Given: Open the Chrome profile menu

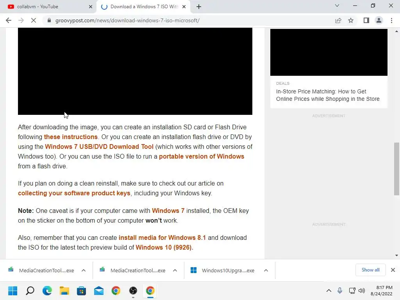Looking at the screenshot, I should click(379, 20).
